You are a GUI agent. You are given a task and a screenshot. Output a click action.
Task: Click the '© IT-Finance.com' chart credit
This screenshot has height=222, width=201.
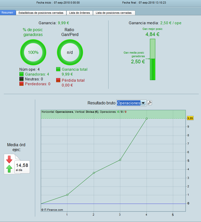(52, 210)
